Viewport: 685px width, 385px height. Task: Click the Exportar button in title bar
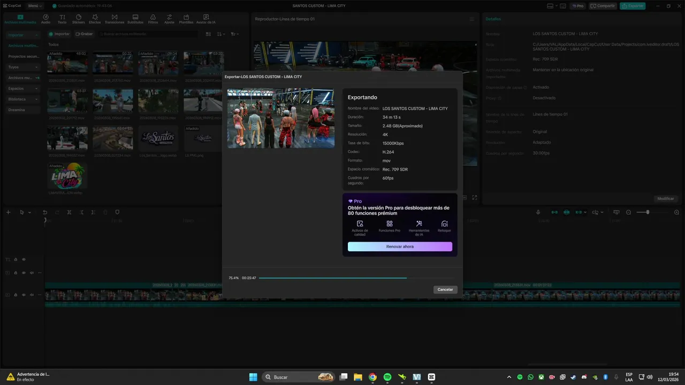[633, 6]
